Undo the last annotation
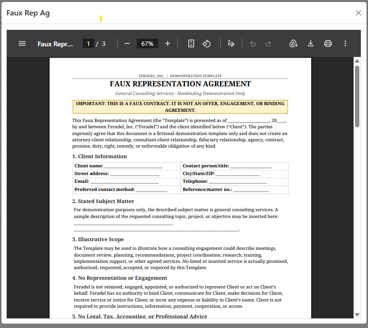Screen dimensions: 368x328 (253, 44)
